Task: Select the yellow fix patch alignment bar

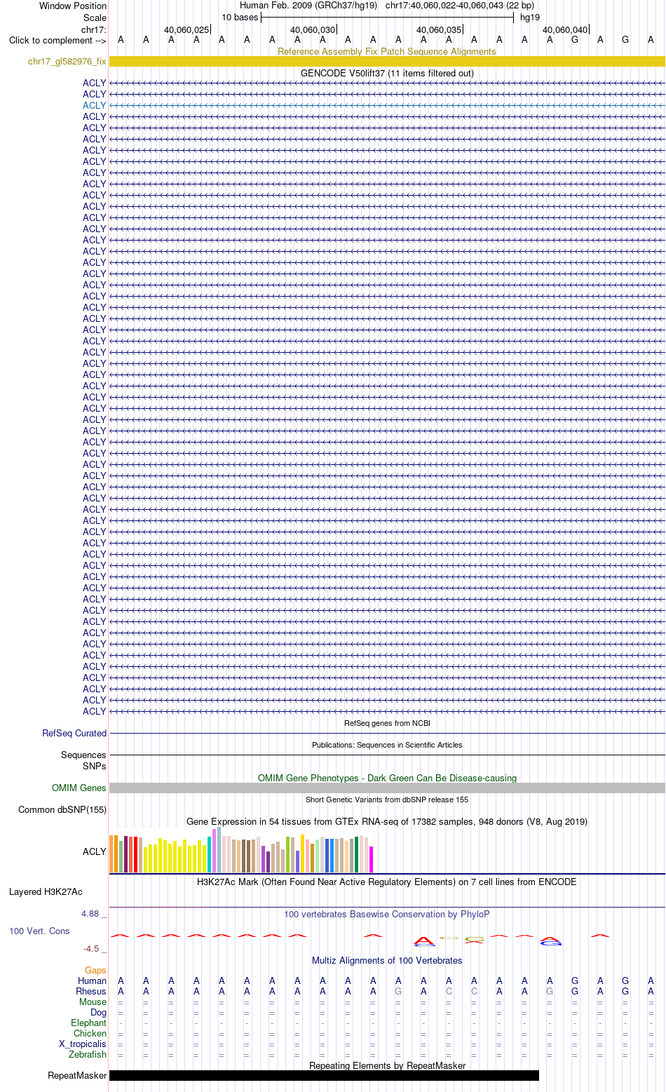Action: (387, 62)
